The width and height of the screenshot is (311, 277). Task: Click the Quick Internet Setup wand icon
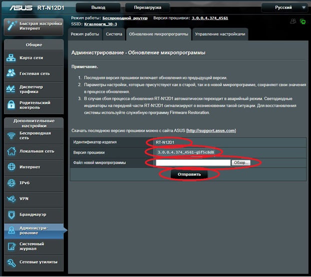(x=11, y=26)
